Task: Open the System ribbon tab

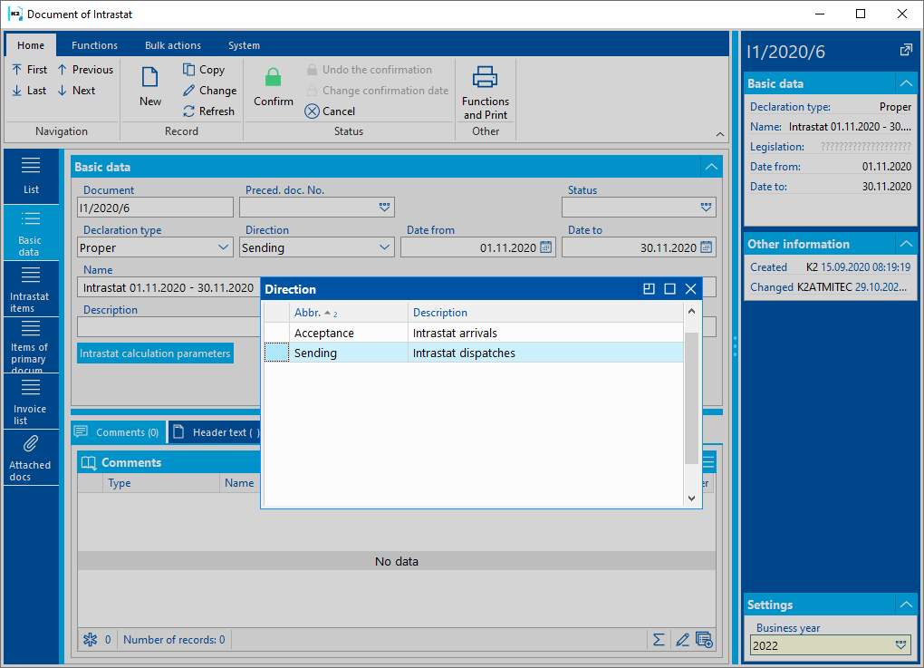Action: point(244,45)
